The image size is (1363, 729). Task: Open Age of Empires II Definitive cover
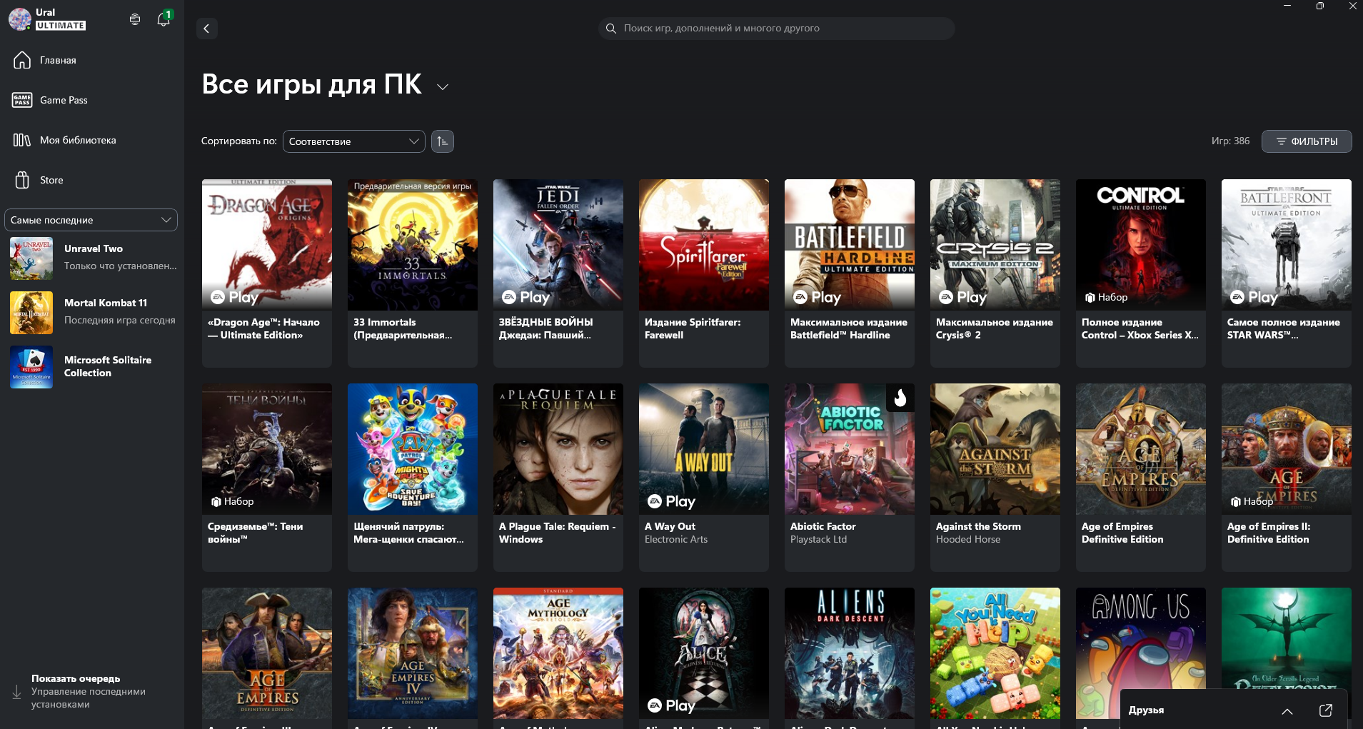point(1287,449)
